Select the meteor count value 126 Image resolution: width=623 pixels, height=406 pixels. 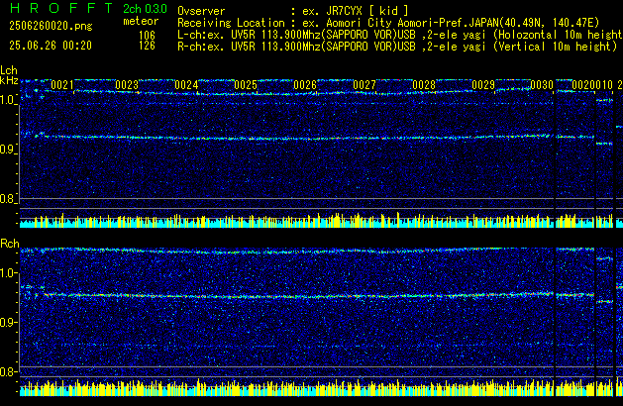click(x=147, y=46)
